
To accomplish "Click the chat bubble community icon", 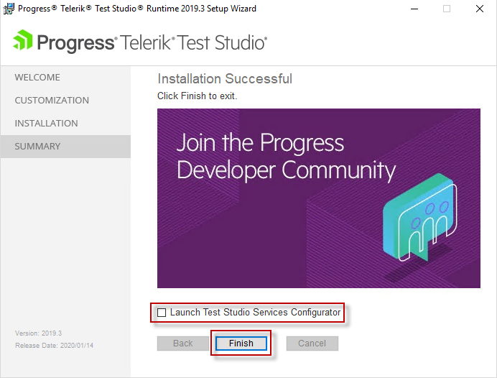I will coord(419,217).
